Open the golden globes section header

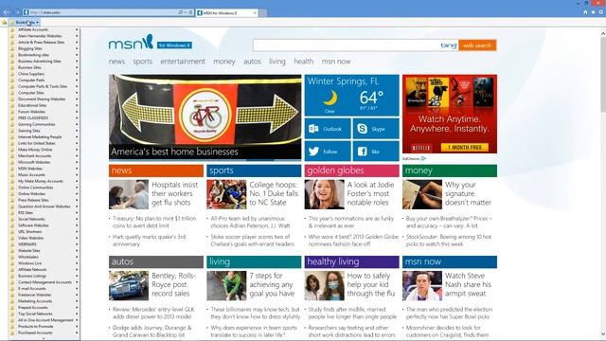tap(351, 170)
